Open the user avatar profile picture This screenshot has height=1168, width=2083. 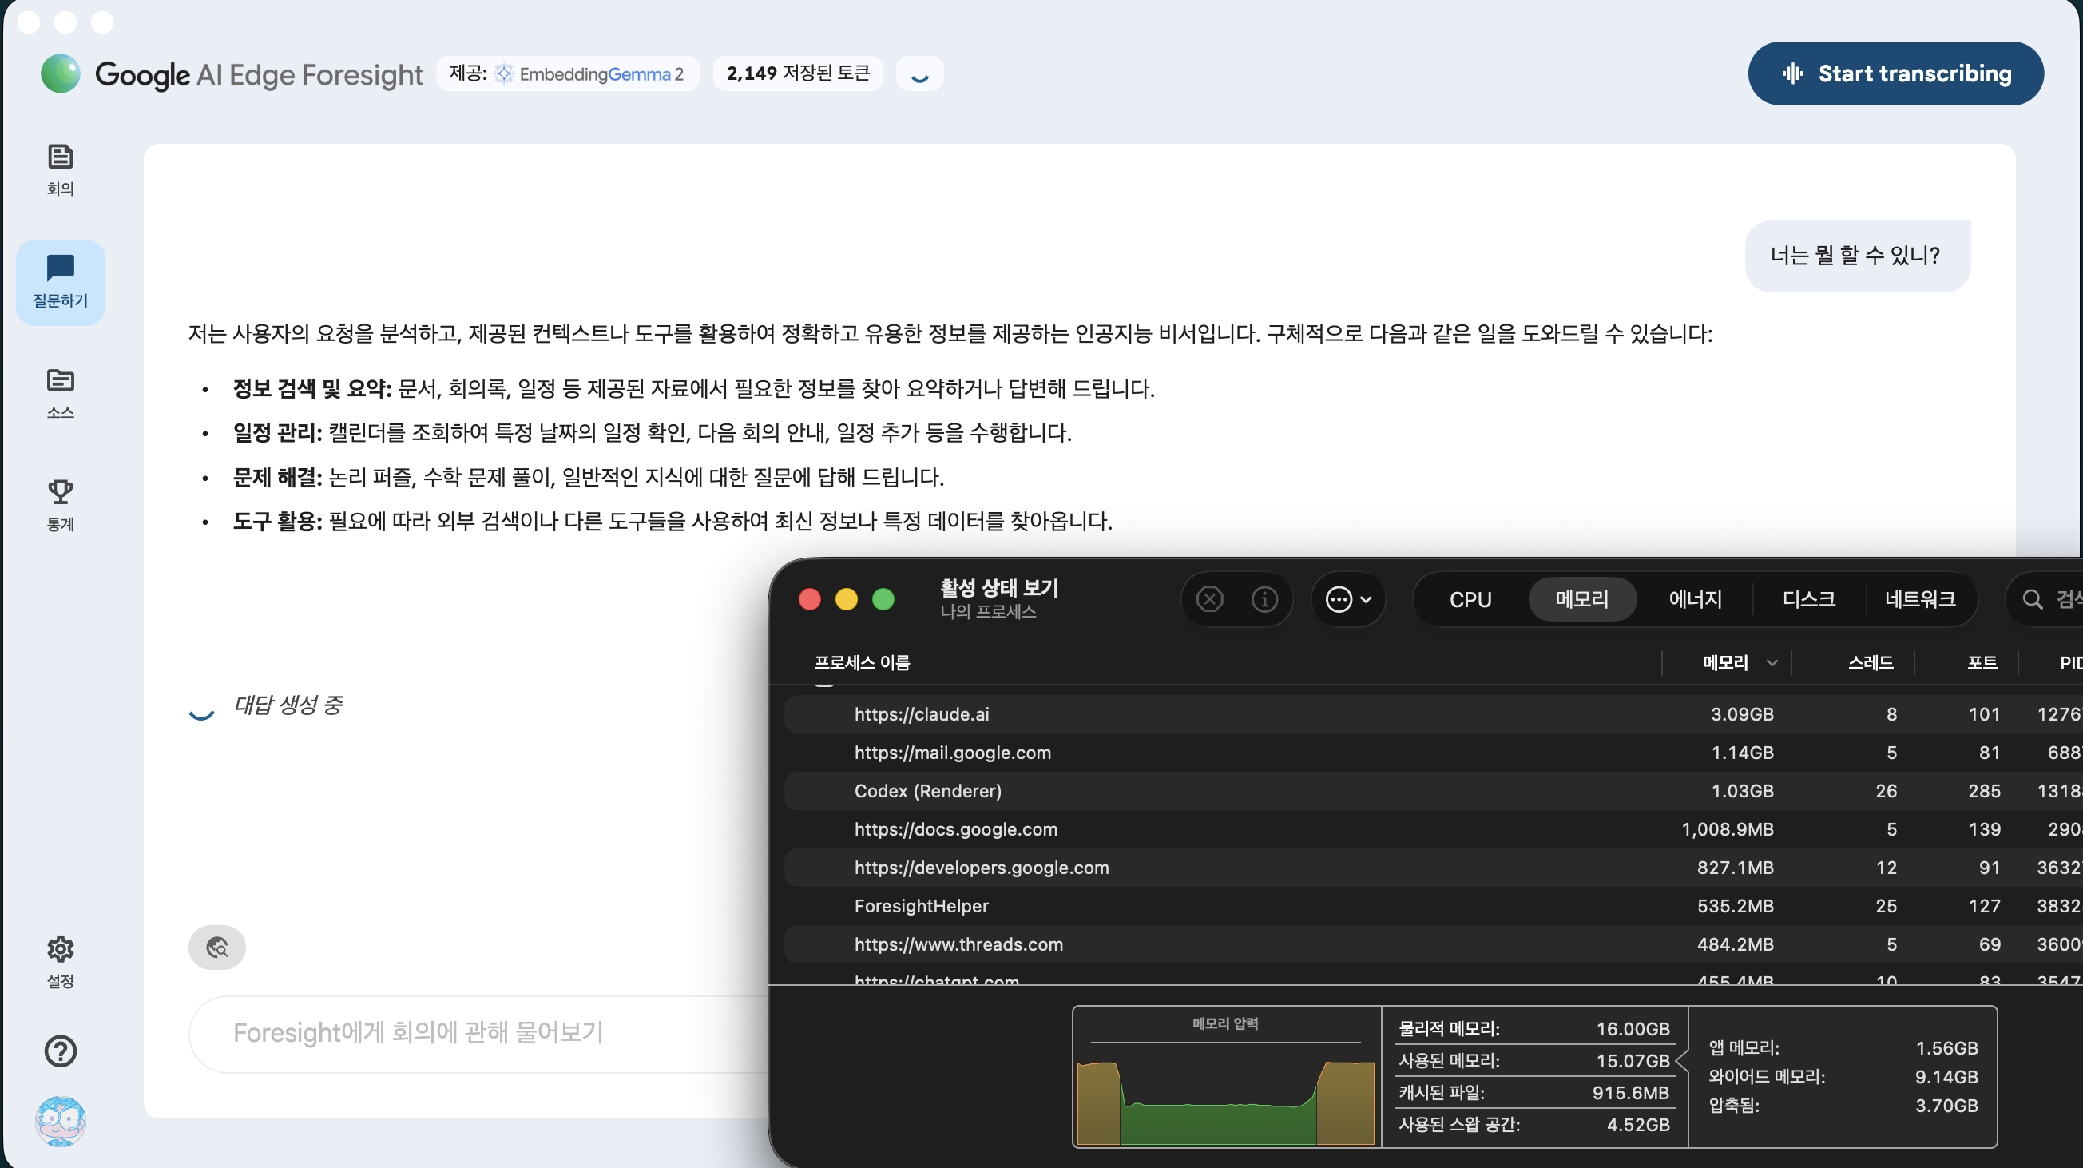coord(61,1121)
